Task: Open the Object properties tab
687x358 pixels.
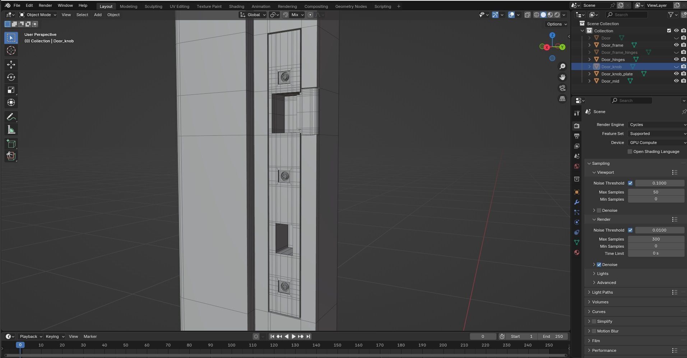Action: [x=577, y=192]
